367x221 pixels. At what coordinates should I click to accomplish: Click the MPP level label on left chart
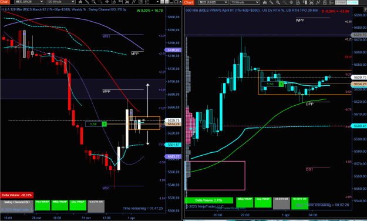[135, 53]
